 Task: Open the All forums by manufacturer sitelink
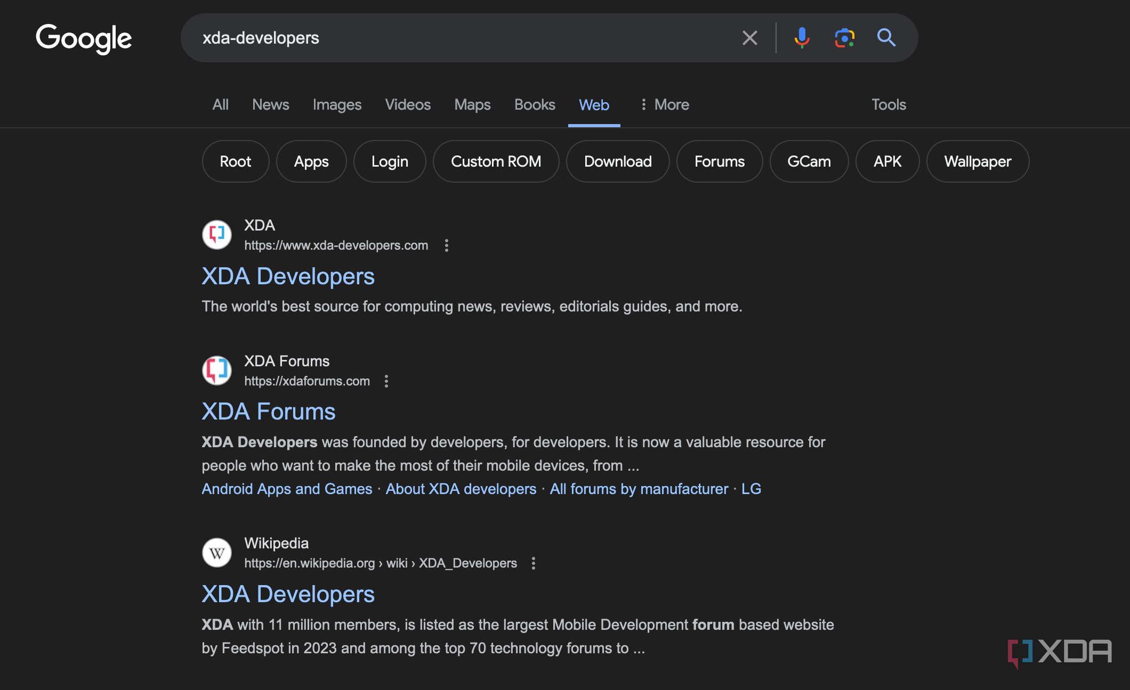click(639, 489)
